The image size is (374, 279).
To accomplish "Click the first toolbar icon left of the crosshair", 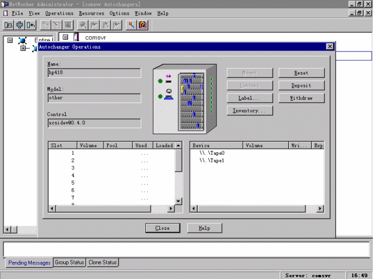I will point(9,25).
